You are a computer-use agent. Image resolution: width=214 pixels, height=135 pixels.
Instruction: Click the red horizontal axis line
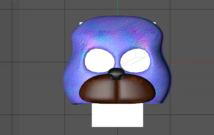190,62
